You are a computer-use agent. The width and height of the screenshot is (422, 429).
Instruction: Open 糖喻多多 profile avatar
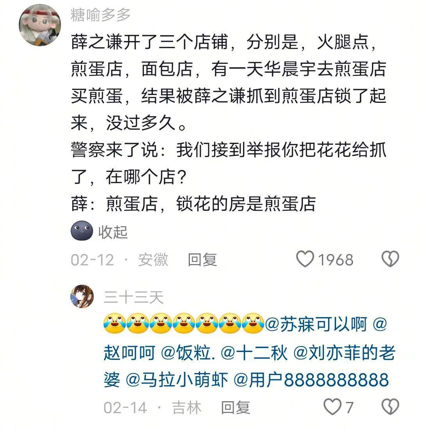(39, 25)
